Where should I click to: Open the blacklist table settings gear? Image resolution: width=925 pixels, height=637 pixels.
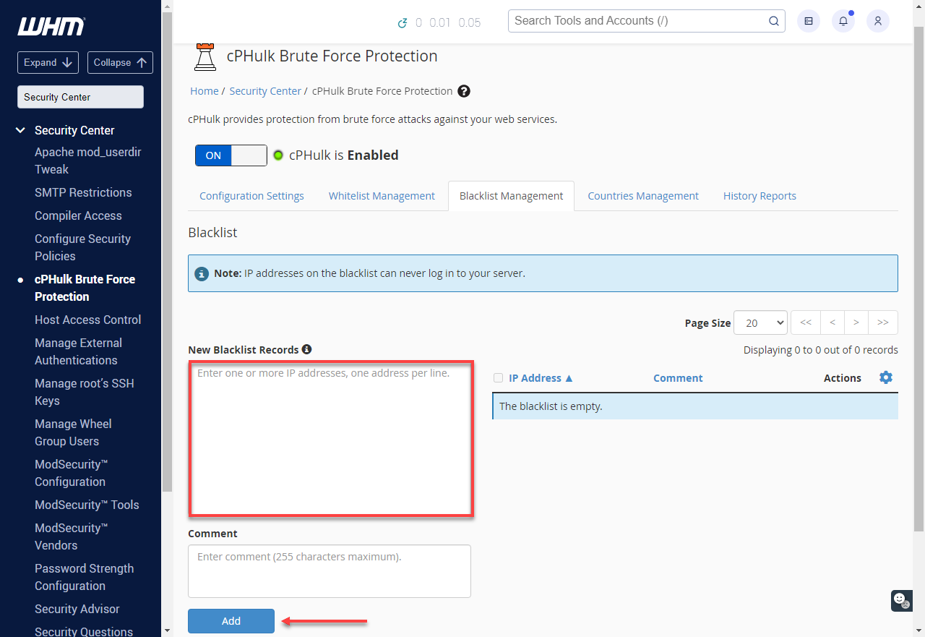pos(886,377)
